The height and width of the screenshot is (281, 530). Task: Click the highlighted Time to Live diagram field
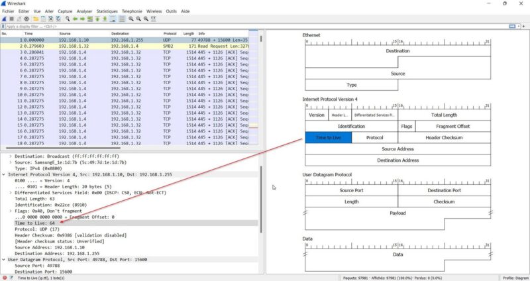(328, 137)
